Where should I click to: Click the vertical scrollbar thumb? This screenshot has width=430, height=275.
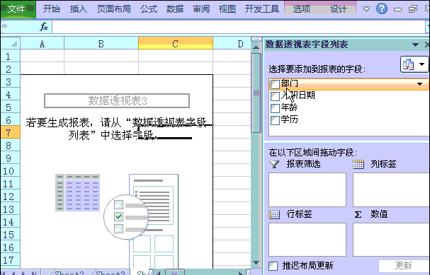coord(256,93)
